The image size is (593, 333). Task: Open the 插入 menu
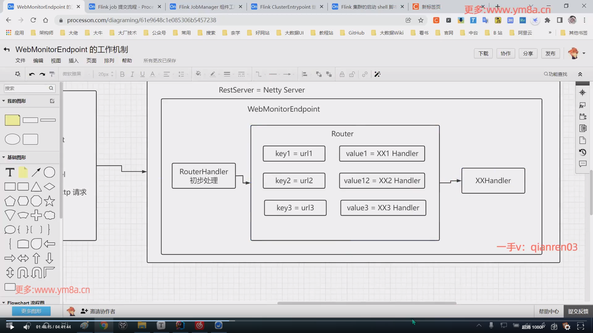pyautogui.click(x=74, y=61)
